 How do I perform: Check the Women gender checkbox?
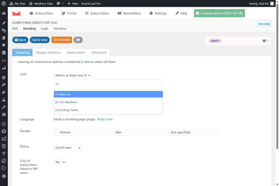point(57,132)
